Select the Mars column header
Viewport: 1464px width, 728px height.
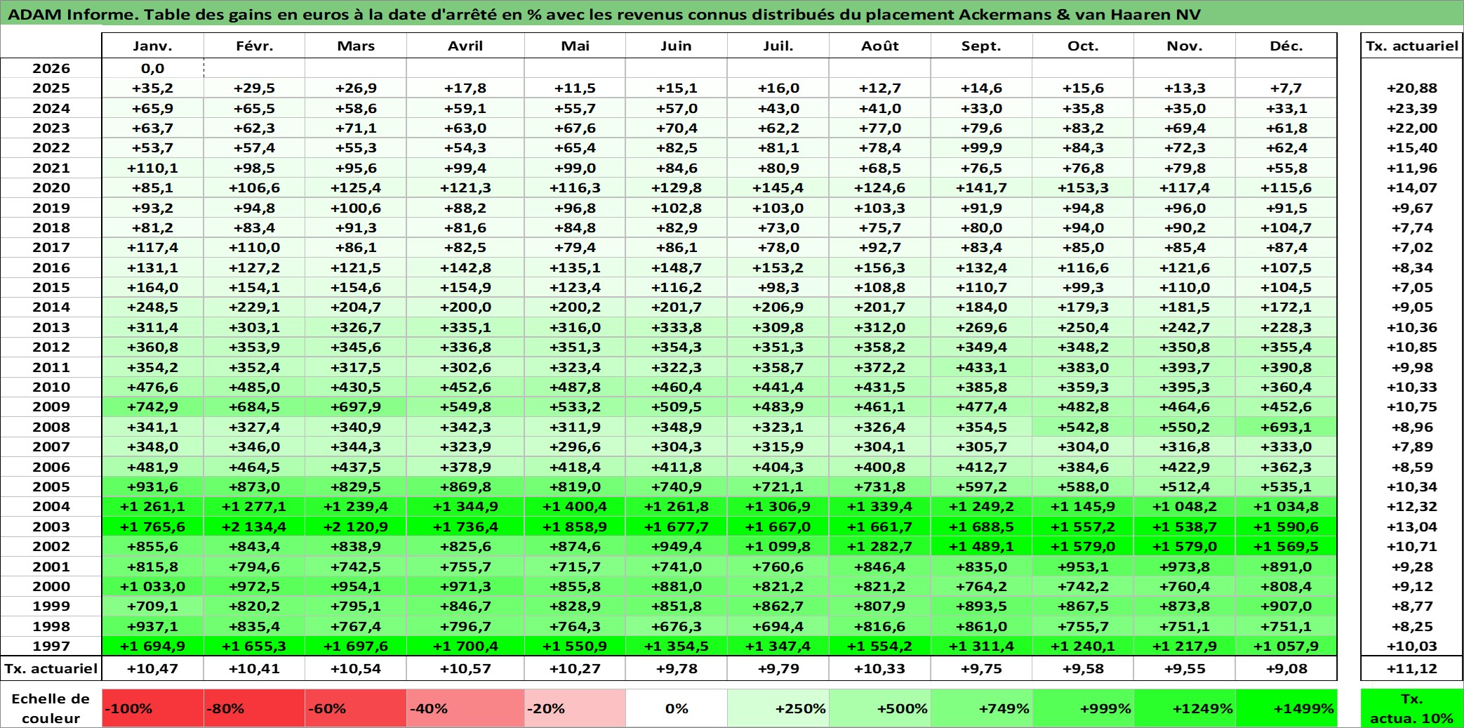coord(356,46)
